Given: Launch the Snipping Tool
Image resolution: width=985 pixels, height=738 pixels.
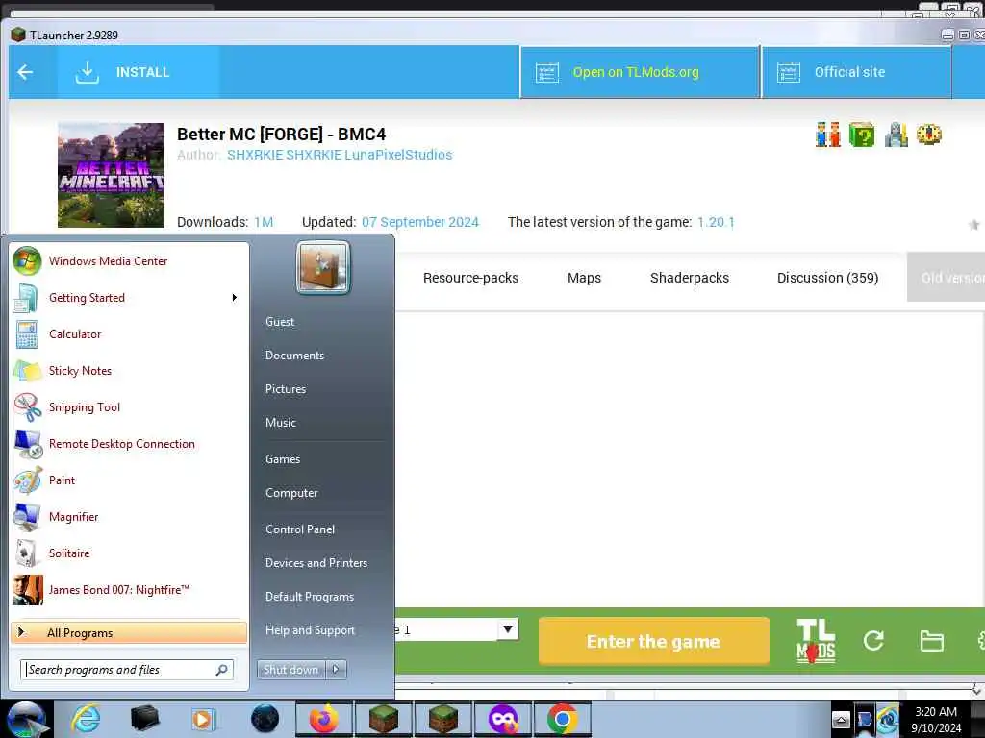Looking at the screenshot, I should 130,407.
